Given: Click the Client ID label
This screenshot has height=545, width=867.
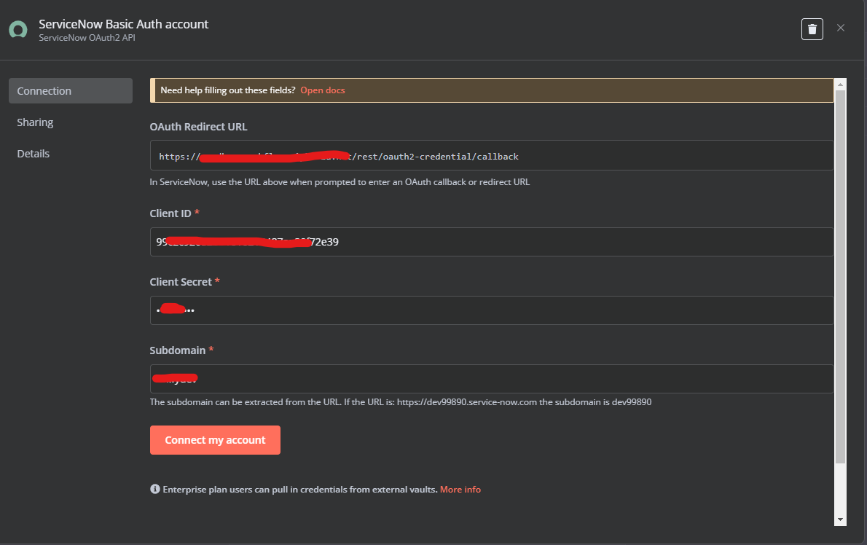Looking at the screenshot, I should click(170, 213).
